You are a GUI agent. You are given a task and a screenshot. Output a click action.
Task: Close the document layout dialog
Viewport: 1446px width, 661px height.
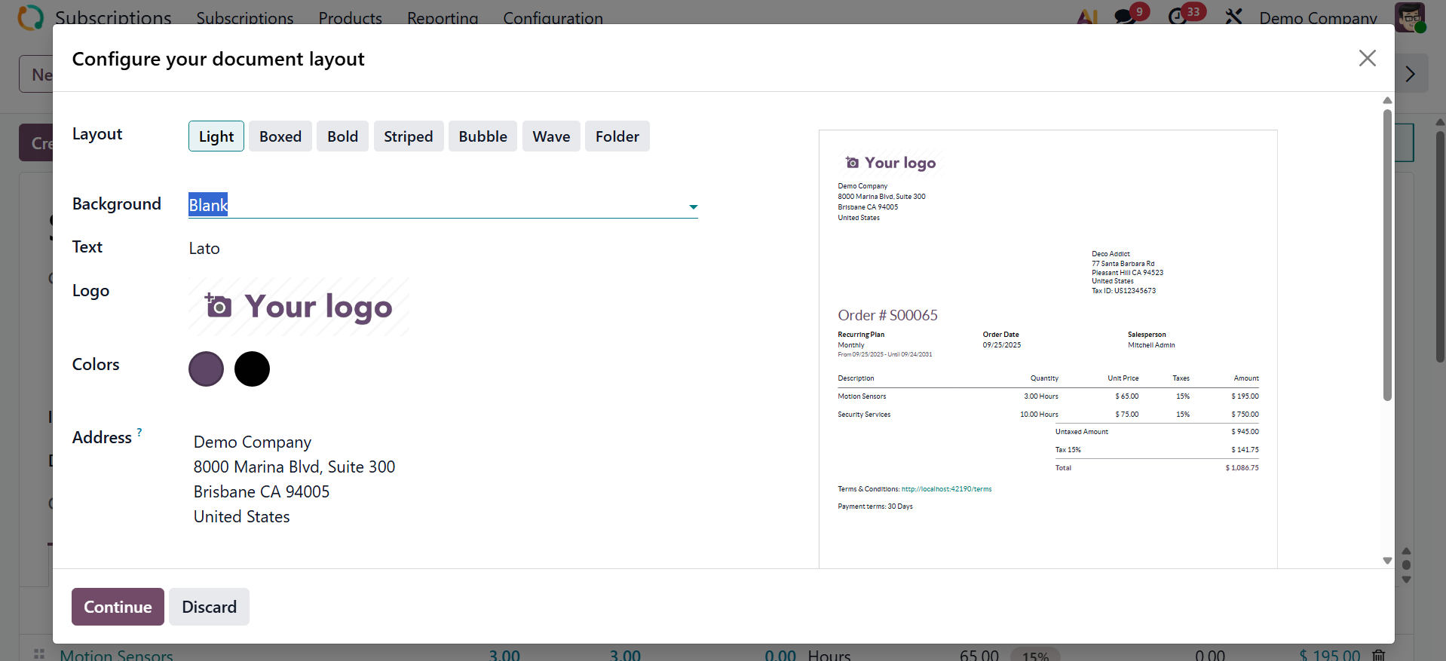[1367, 58]
